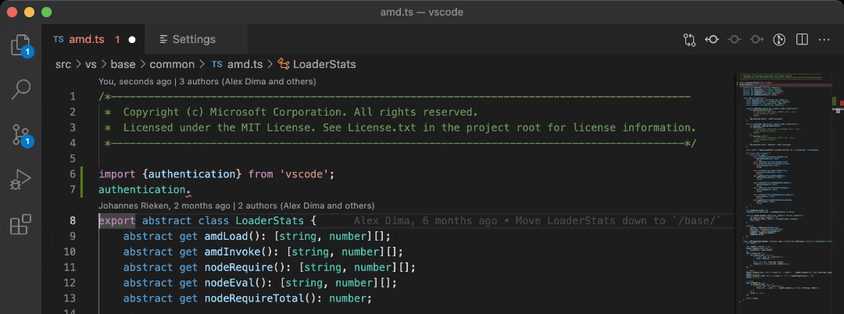844x314 pixels.
Task: Click the class symbol icon beside LoaderStats
Action: click(x=284, y=65)
